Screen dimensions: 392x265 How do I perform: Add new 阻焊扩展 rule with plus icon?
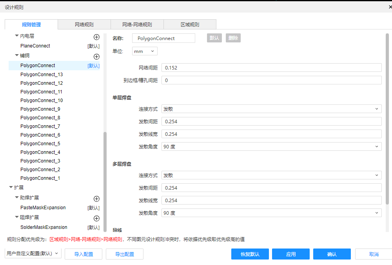coord(96,218)
